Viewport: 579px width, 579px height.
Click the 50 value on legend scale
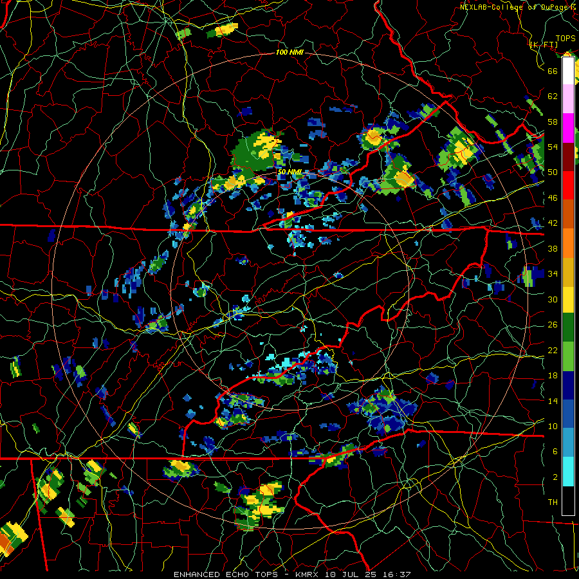pyautogui.click(x=553, y=172)
